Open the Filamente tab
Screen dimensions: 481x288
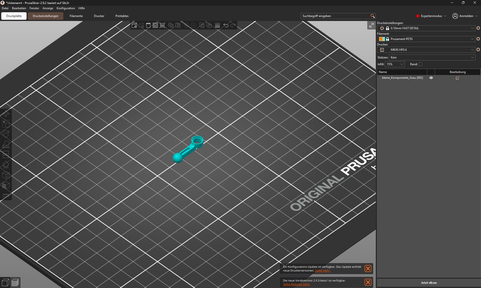[76, 16]
